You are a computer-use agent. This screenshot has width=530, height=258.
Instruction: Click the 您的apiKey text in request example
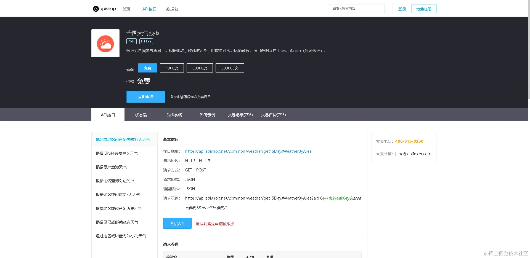[339, 198]
